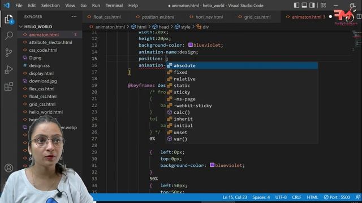Choose initial from the suggestion list
This screenshot has width=362, height=203.
242,126
